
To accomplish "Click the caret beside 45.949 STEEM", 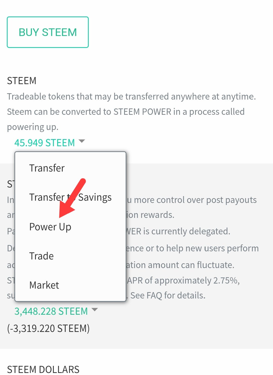I will [x=82, y=141].
